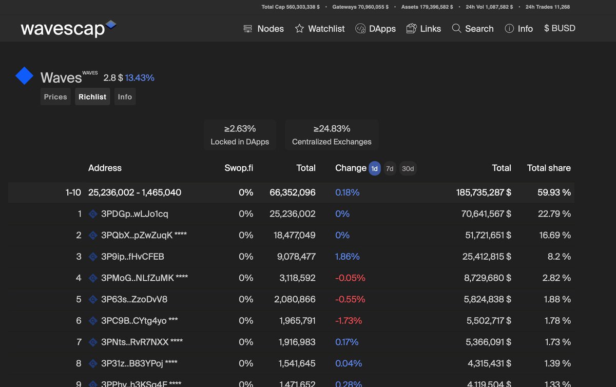Click the Watchlist star icon
616x387 pixels.
click(x=299, y=29)
